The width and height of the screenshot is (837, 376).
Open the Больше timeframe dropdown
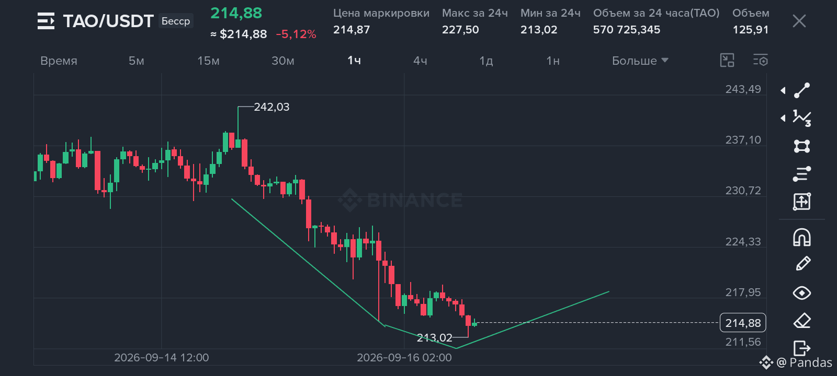640,61
